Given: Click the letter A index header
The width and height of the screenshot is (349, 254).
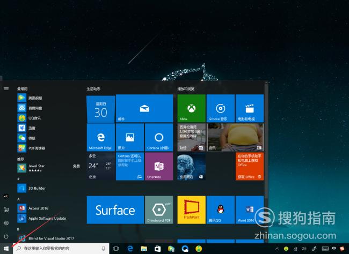Looking at the screenshot, I should [x=18, y=199].
